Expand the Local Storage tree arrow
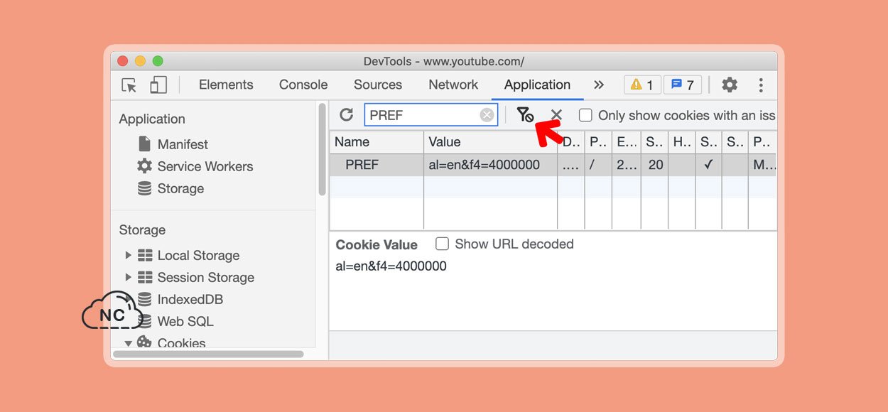Image resolution: width=888 pixels, height=412 pixels. (x=128, y=255)
